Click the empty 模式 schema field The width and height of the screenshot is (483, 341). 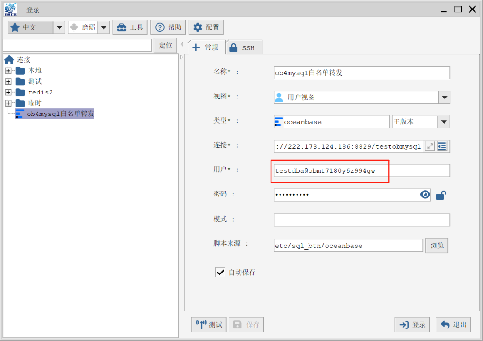tap(362, 220)
